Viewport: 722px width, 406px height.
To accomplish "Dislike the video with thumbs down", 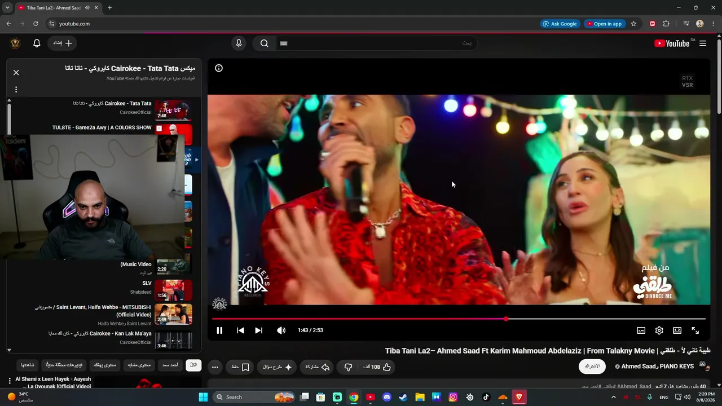I will 348,367.
